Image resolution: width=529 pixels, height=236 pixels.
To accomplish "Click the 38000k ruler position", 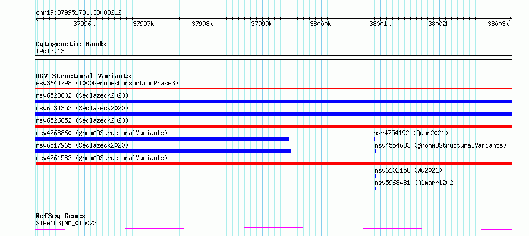I will 320,24.
